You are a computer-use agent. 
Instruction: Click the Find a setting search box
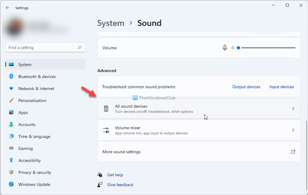click(x=42, y=48)
